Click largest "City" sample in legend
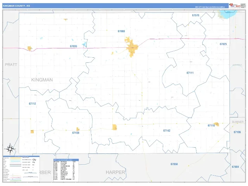This screenshot has width=248, height=186. click(34, 160)
